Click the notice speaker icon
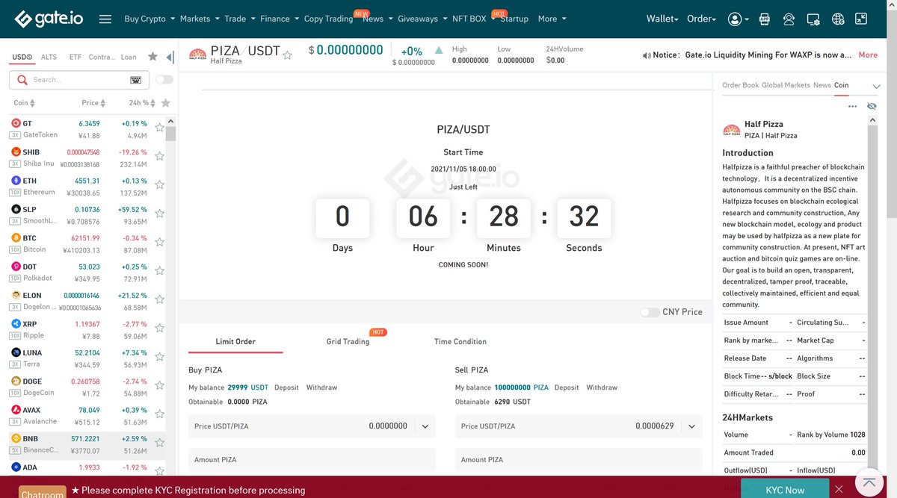The image size is (897, 498). pyautogui.click(x=647, y=55)
